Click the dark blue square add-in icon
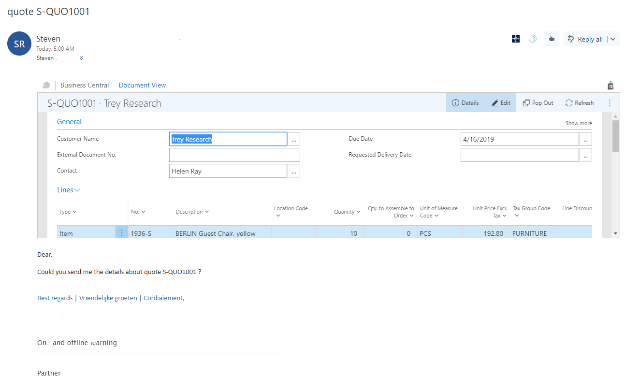The height and width of the screenshot is (377, 625). tap(516, 39)
